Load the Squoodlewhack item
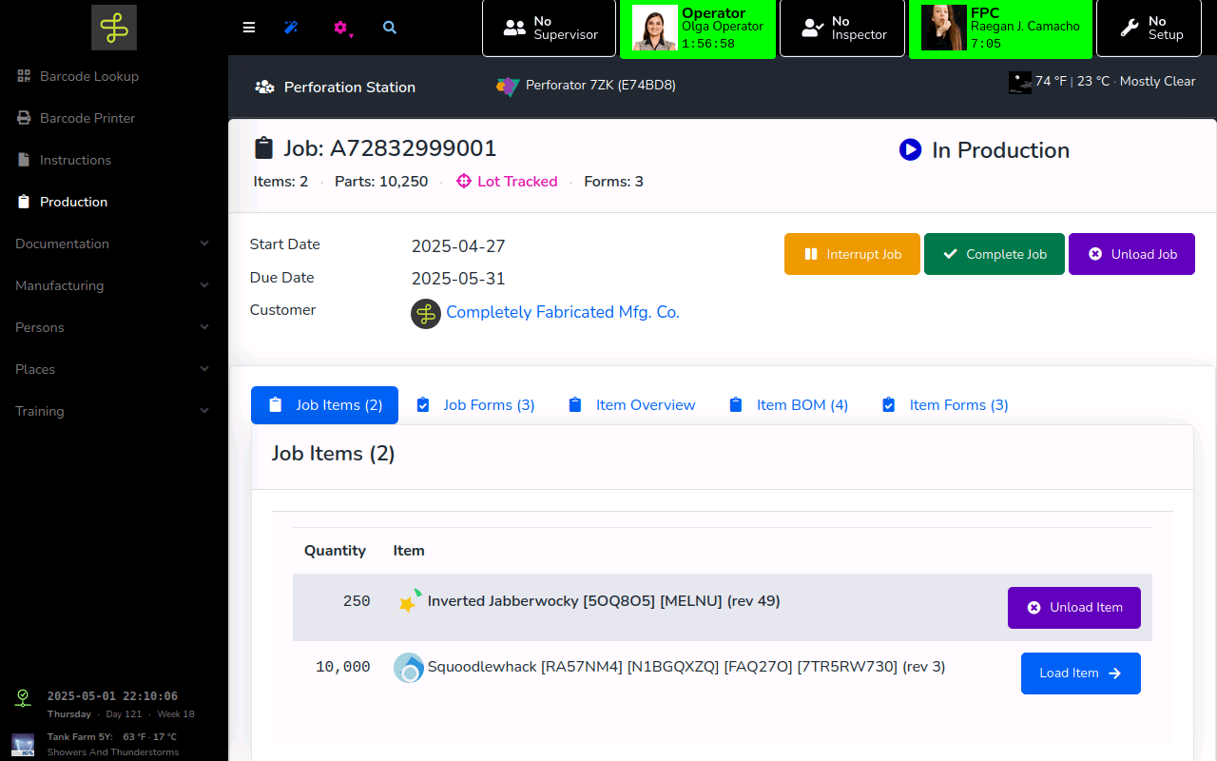Image resolution: width=1217 pixels, height=761 pixels. tap(1080, 673)
